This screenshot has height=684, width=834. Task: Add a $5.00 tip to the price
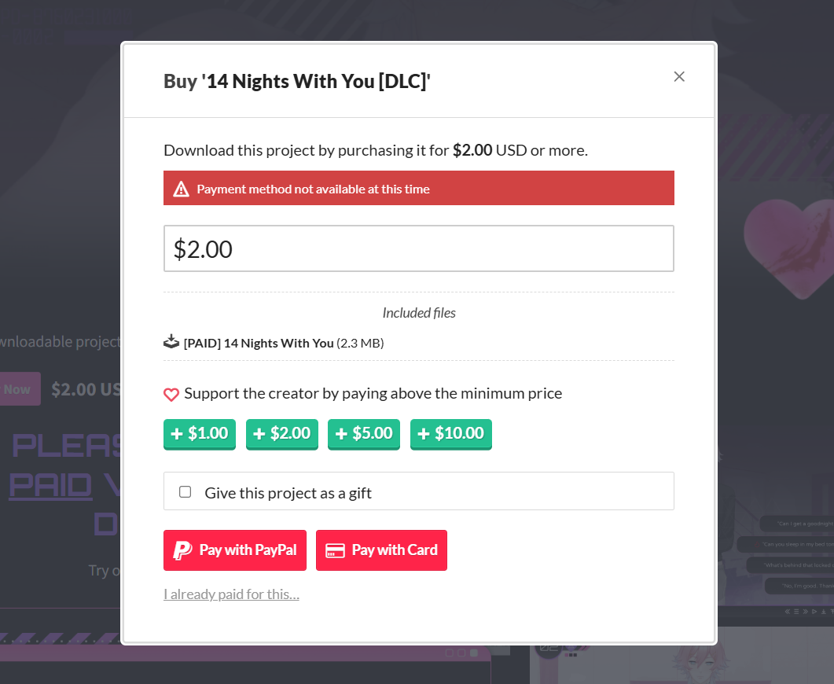tap(364, 434)
